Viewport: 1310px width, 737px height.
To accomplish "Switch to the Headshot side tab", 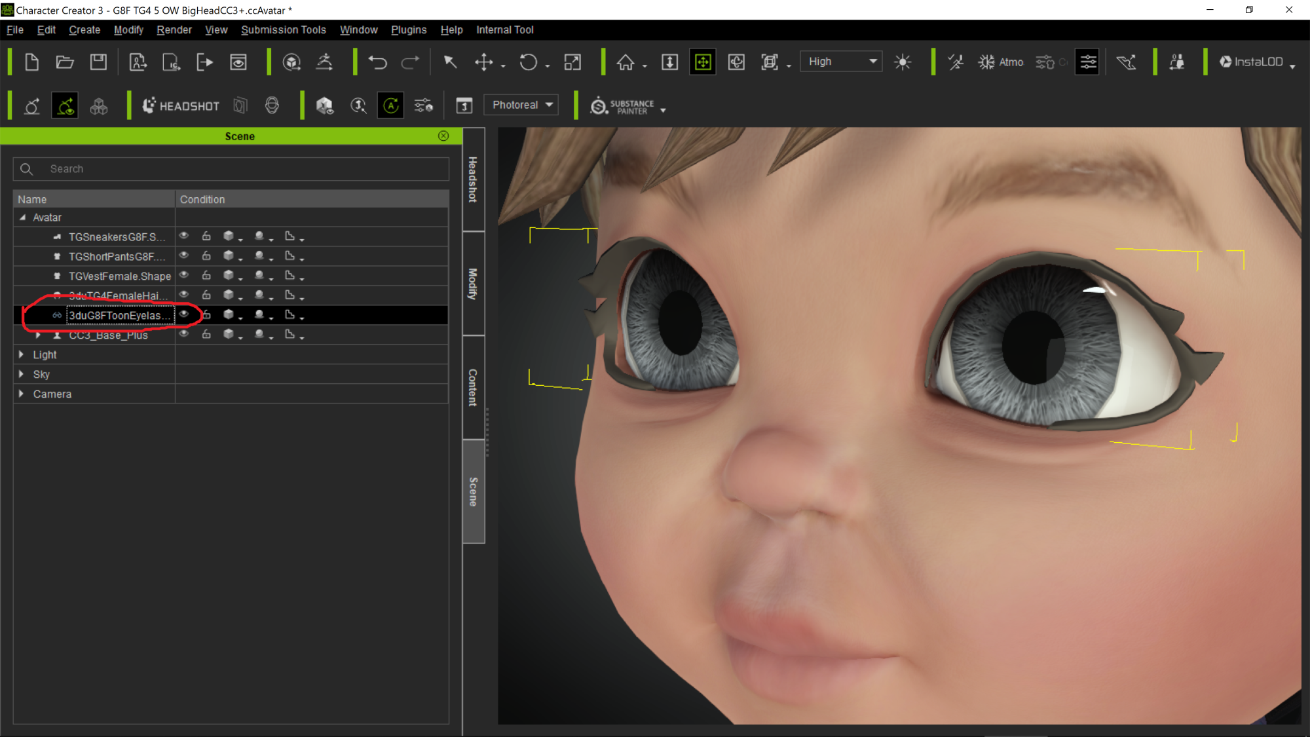I will pos(473,179).
